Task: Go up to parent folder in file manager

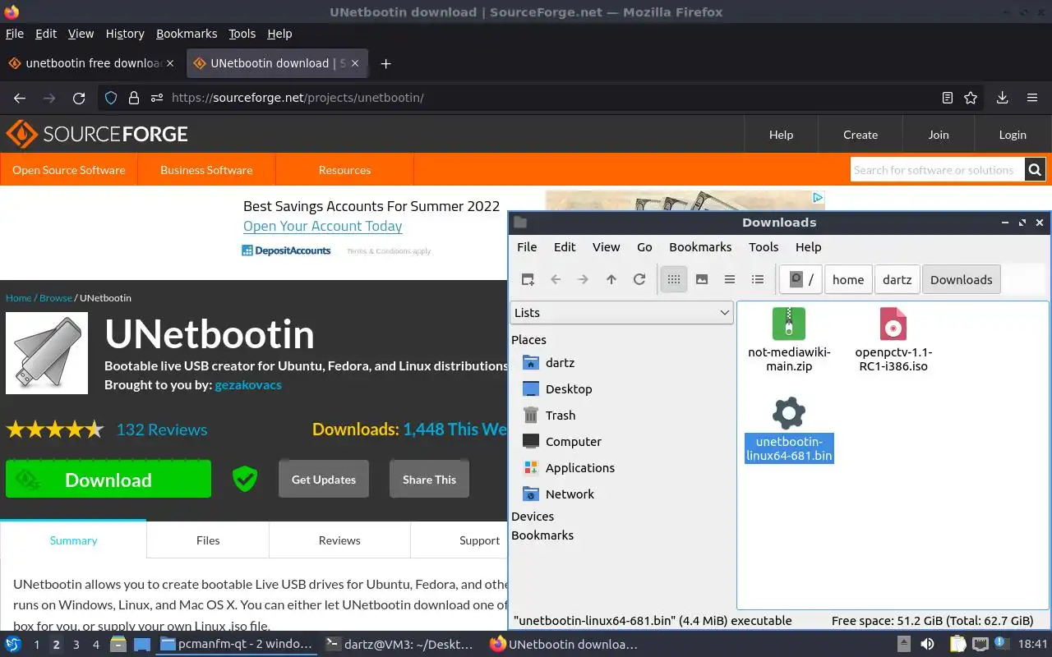Action: click(611, 279)
